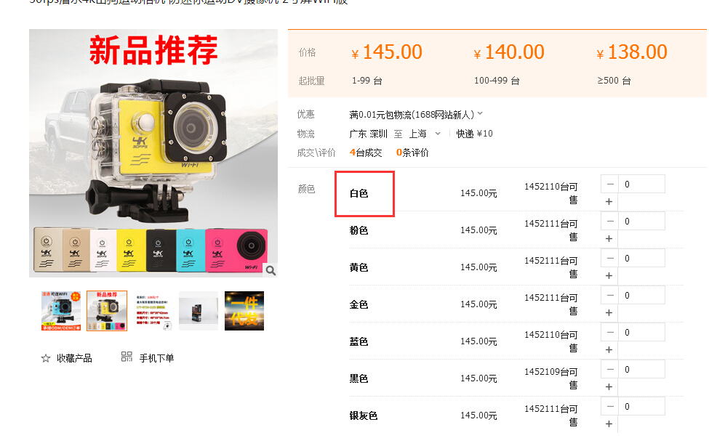
Task: Click the packaging box thumbnail
Action: pyautogui.click(x=199, y=311)
